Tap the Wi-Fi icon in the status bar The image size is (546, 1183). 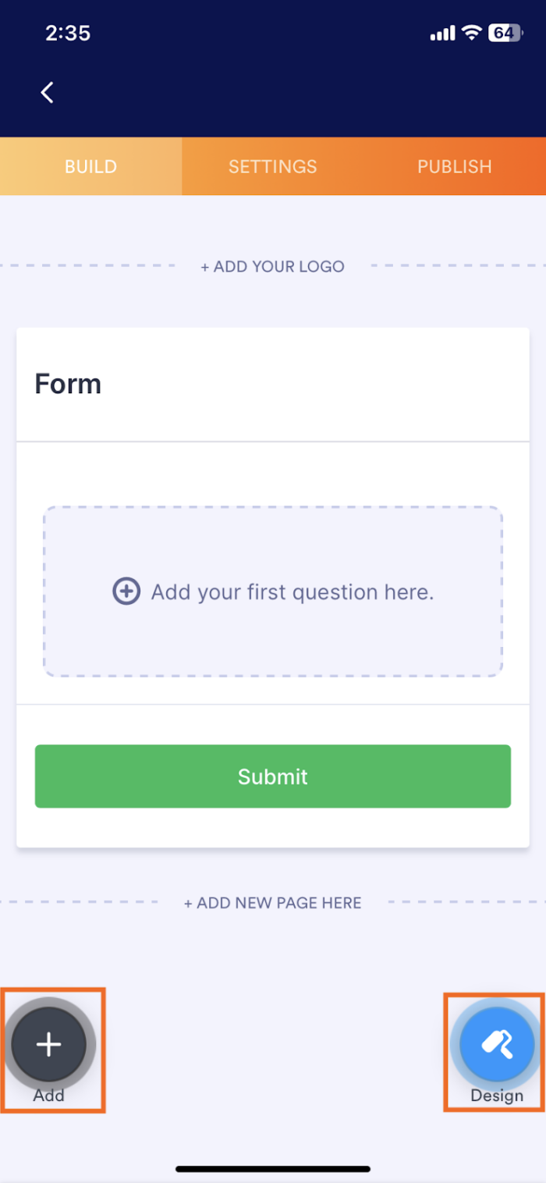(471, 33)
